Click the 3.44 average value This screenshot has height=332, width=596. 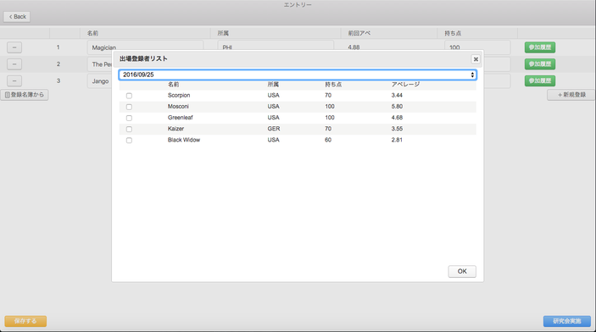pos(397,96)
